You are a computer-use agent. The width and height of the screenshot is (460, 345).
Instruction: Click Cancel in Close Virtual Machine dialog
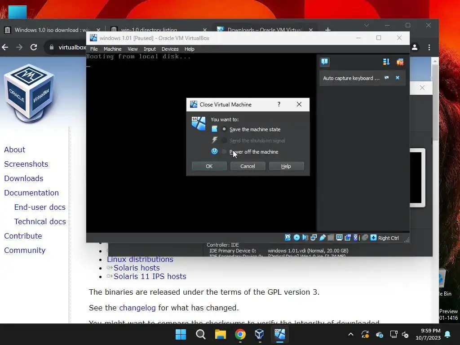click(248, 166)
